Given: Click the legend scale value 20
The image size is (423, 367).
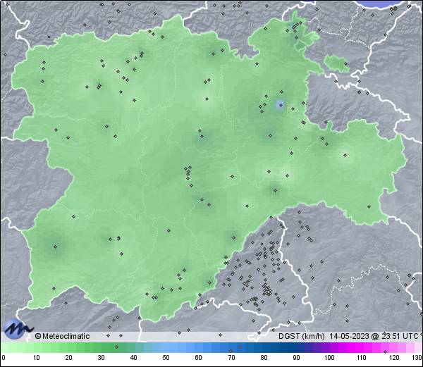Looking at the screenshot, I should pos(69,358).
